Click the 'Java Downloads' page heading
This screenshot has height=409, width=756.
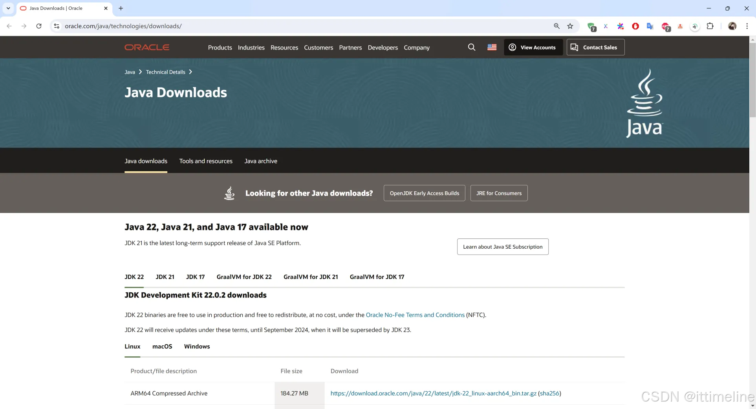[176, 92]
